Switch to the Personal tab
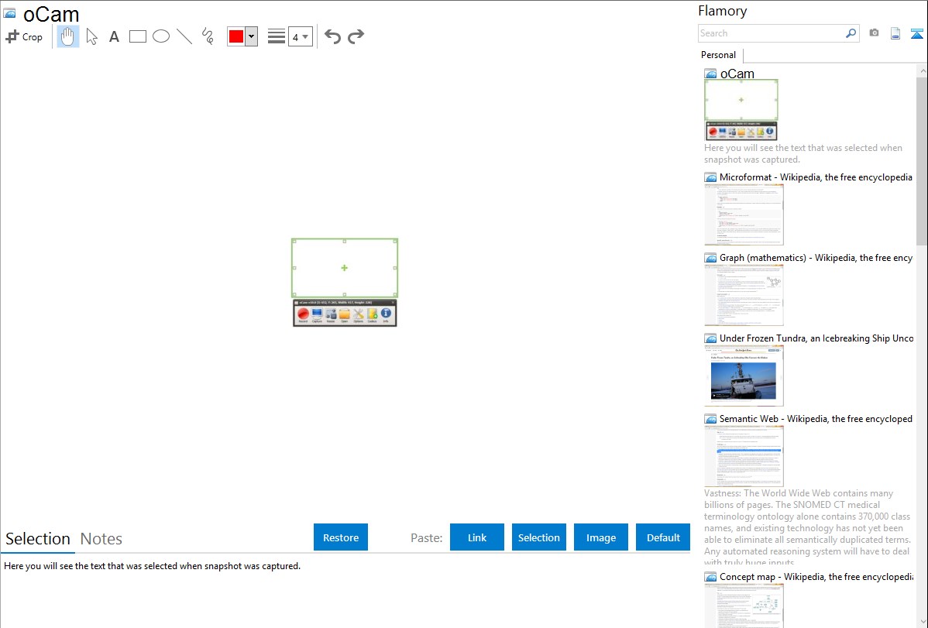This screenshot has height=628, width=928. (x=718, y=55)
